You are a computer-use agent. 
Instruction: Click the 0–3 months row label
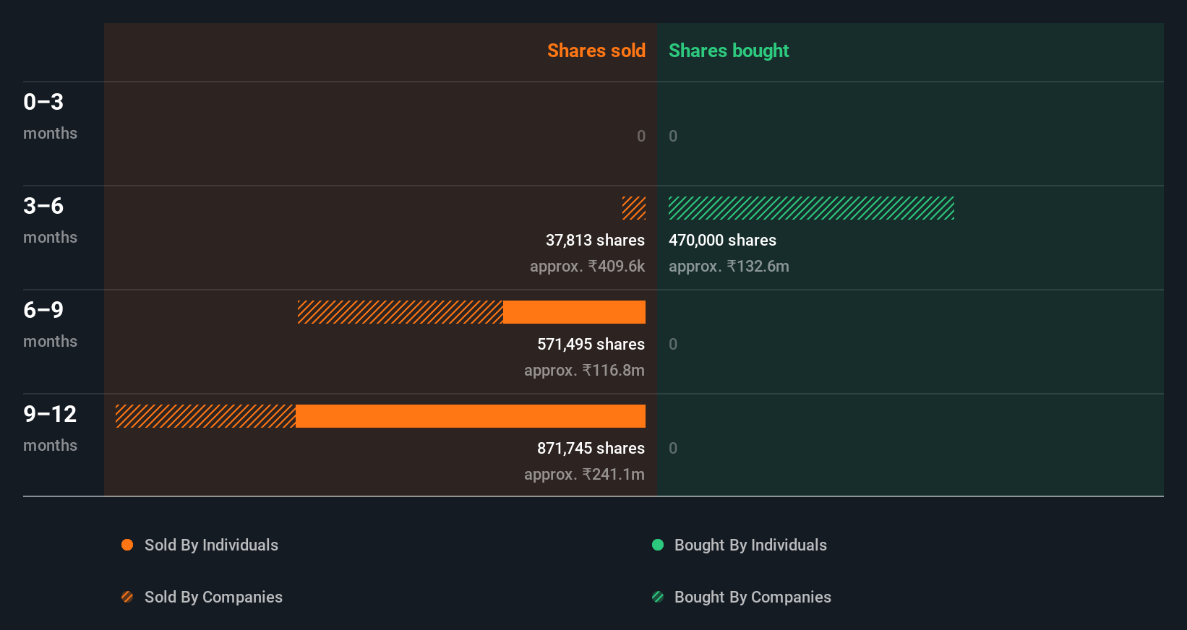point(50,116)
